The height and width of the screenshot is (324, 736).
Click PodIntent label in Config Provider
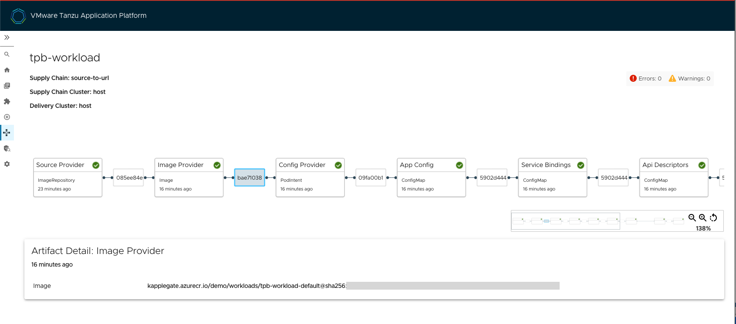click(x=291, y=180)
